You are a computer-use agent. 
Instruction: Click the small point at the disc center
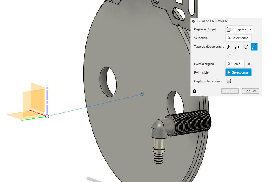click(x=142, y=94)
